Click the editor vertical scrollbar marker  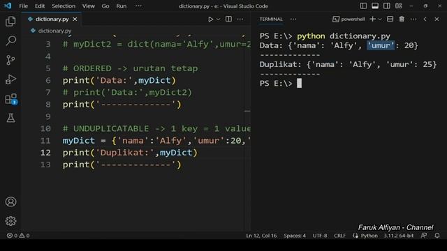[247, 111]
